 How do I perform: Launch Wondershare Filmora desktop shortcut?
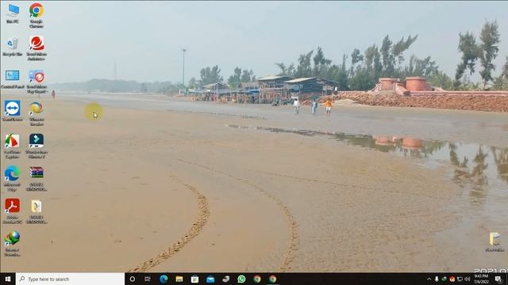[x=37, y=146]
